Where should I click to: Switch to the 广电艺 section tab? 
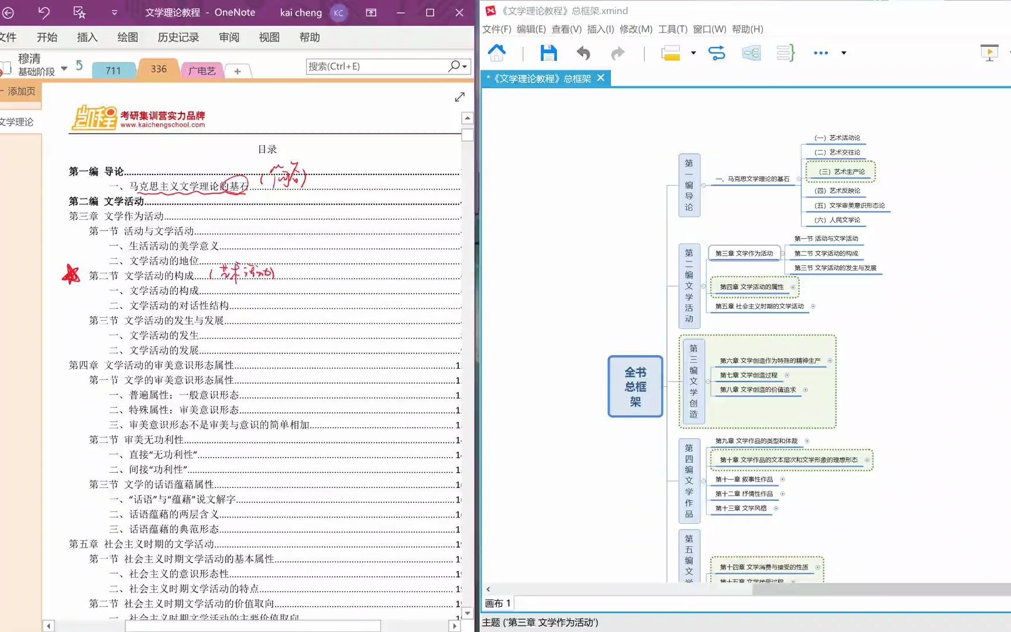[x=202, y=70]
